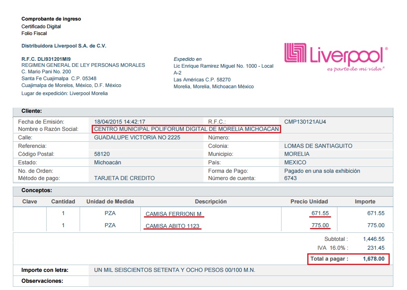Click the 'Unidad de Medida' column header
Screen dimensions: 407x290
pyautogui.click(x=110, y=201)
